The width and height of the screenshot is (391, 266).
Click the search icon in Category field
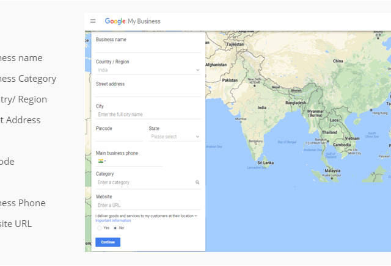(x=197, y=182)
